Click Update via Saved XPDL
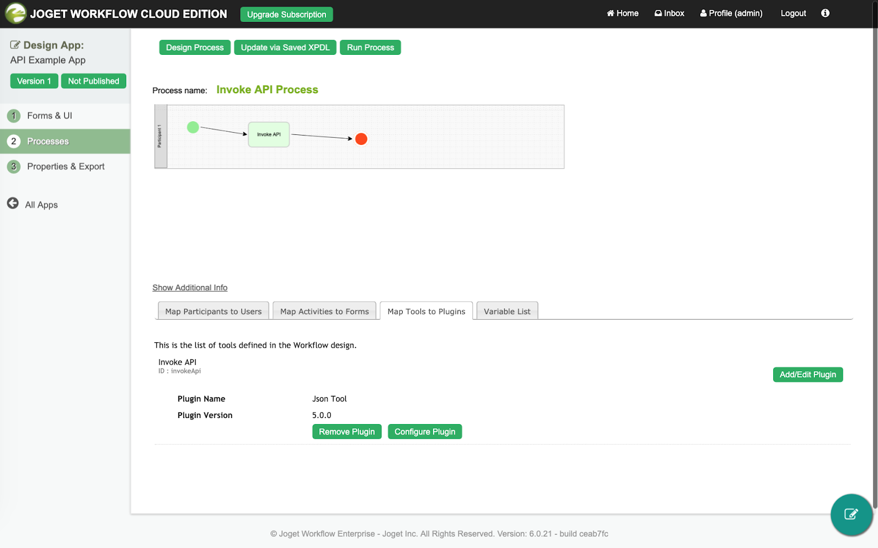This screenshot has height=548, width=878. click(285, 48)
